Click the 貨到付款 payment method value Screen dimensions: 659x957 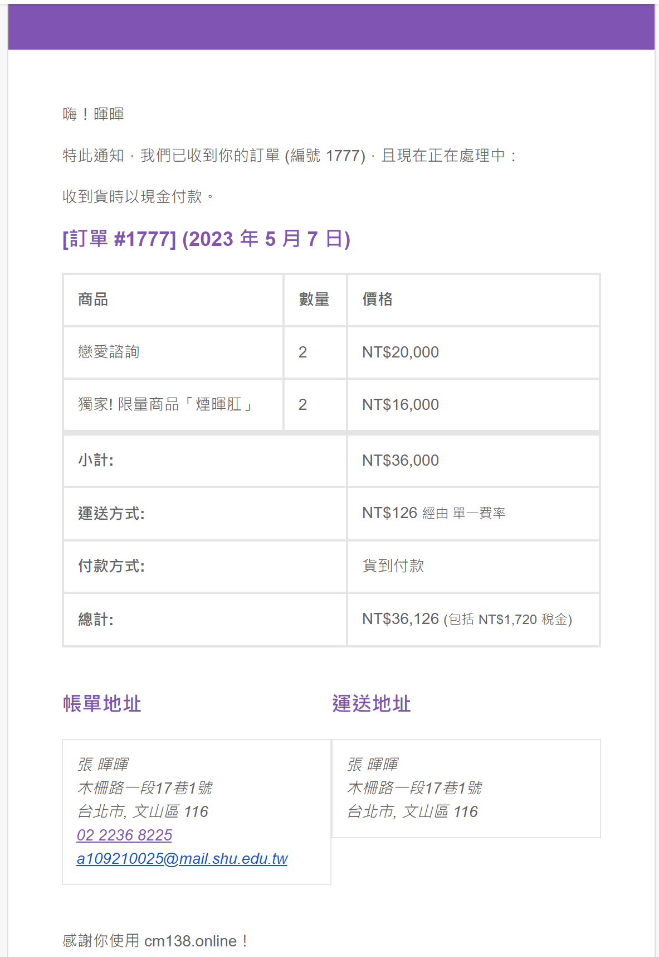tap(393, 565)
